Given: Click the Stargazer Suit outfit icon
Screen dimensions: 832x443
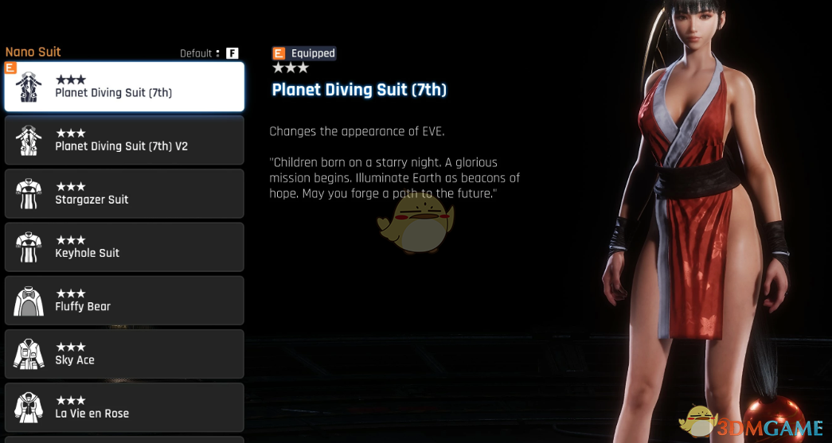Looking at the screenshot, I should 28,194.
